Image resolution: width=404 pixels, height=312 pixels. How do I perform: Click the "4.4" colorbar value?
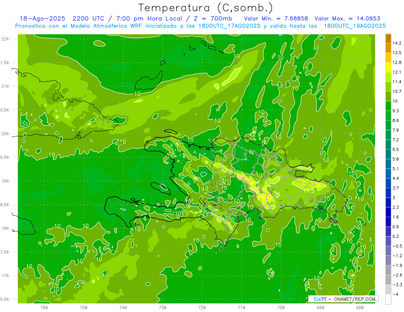pos(396,178)
